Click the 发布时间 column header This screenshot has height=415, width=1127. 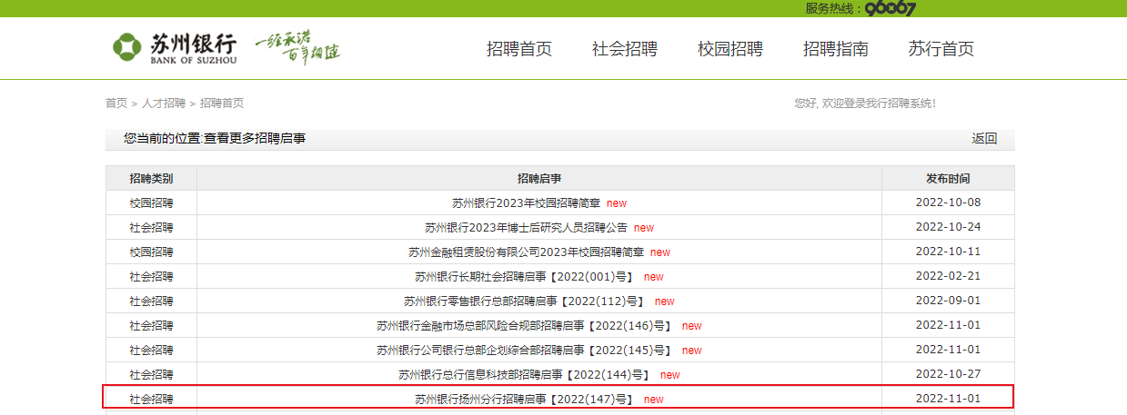tap(948, 178)
